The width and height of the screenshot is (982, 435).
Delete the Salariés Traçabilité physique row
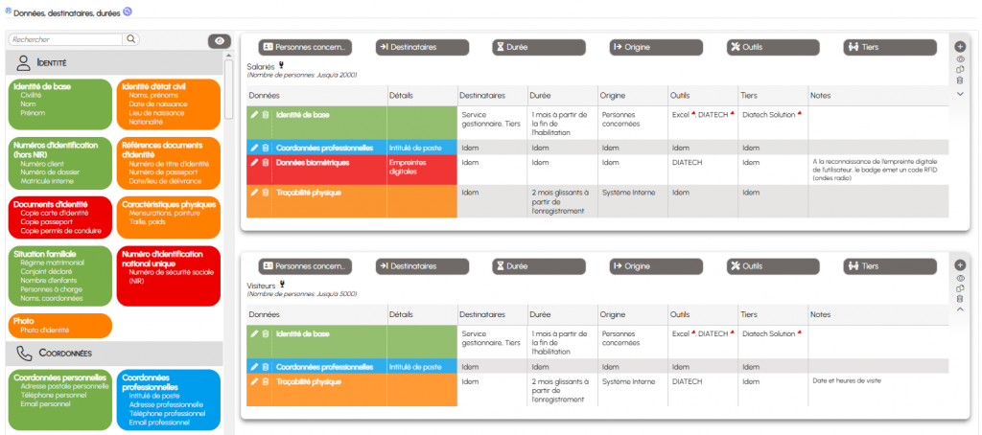(x=266, y=194)
